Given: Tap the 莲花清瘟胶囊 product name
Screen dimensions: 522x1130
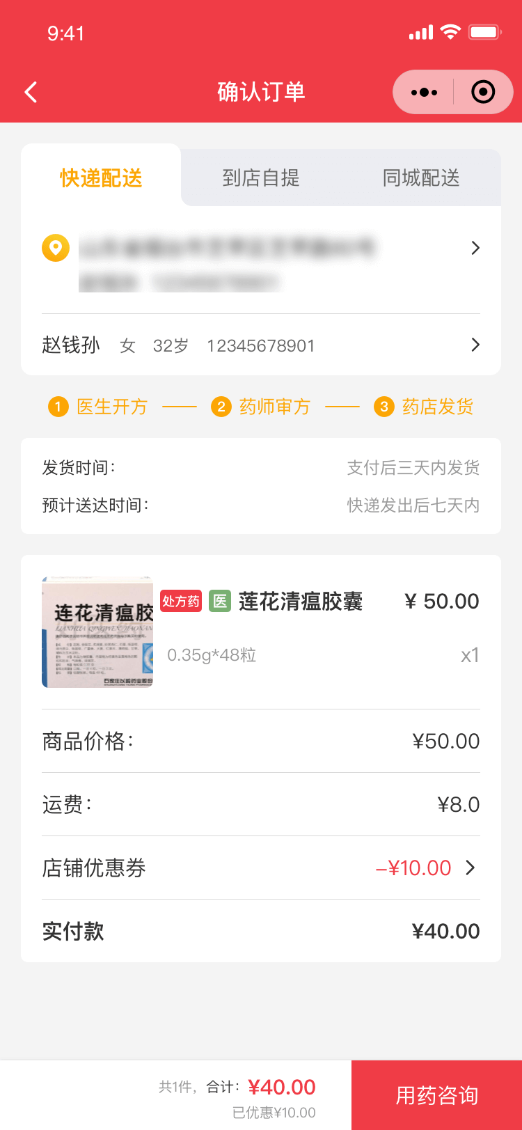Looking at the screenshot, I should click(301, 601).
